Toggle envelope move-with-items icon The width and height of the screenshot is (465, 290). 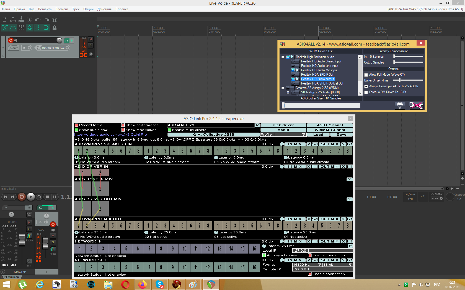click(x=30, y=28)
